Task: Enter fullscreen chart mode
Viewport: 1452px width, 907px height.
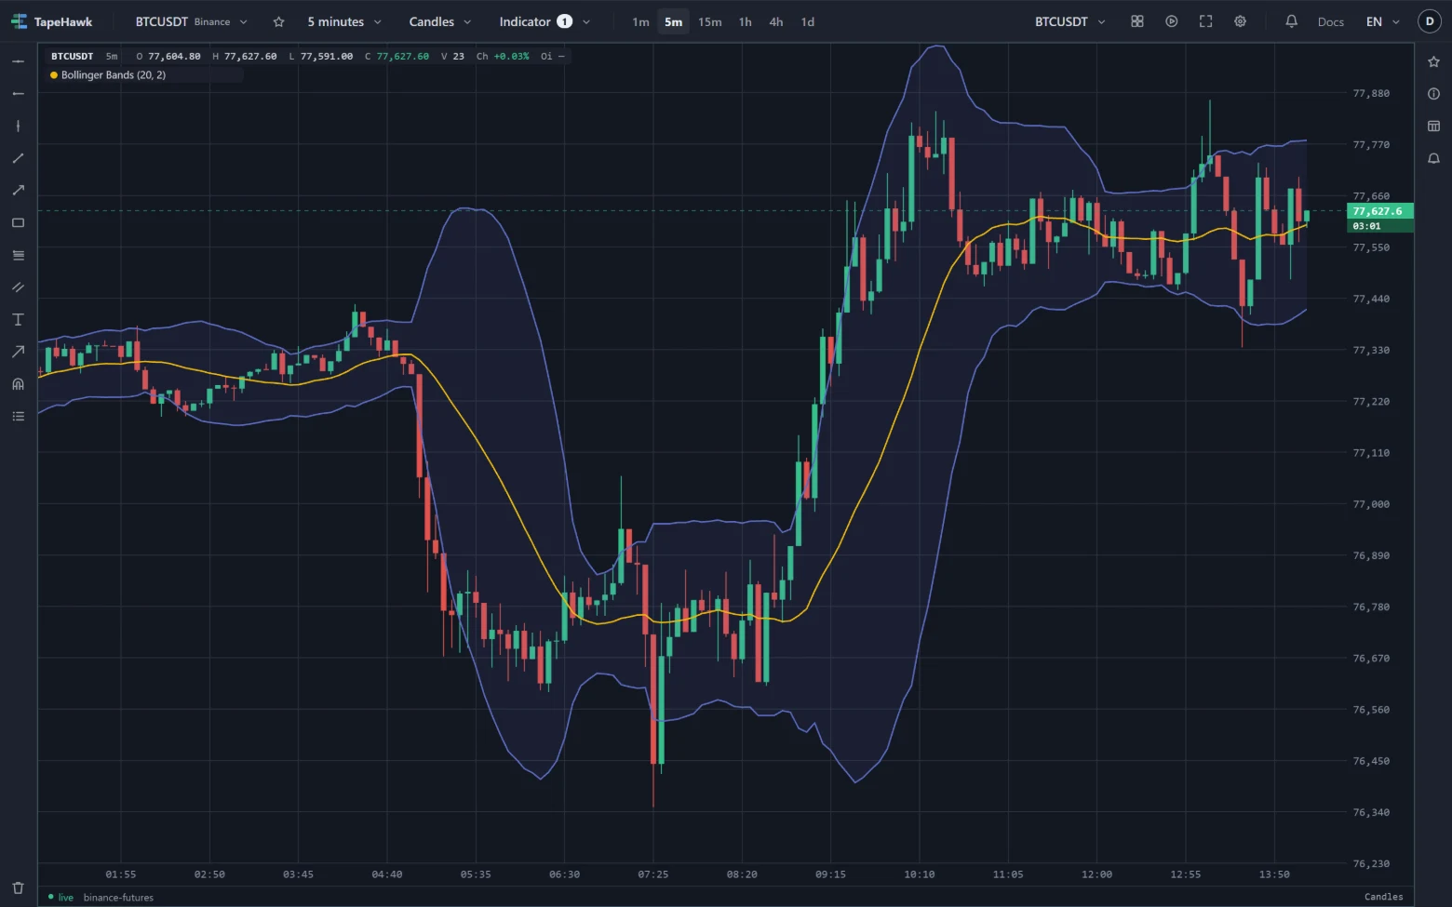Action: [1205, 21]
